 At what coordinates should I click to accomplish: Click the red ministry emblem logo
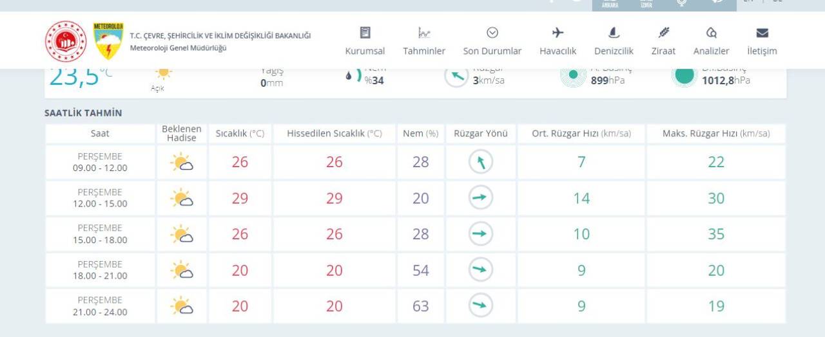pos(66,41)
